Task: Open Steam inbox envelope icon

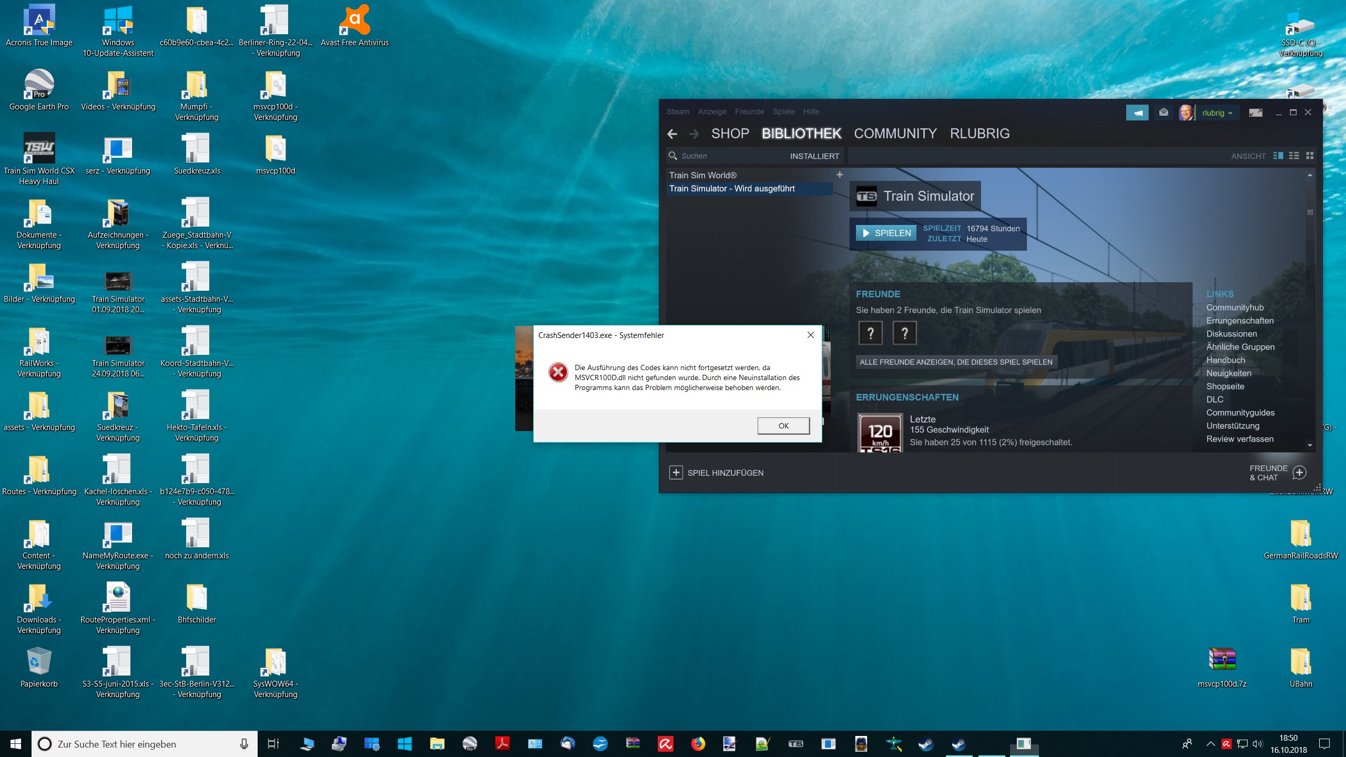Action: [x=1164, y=112]
